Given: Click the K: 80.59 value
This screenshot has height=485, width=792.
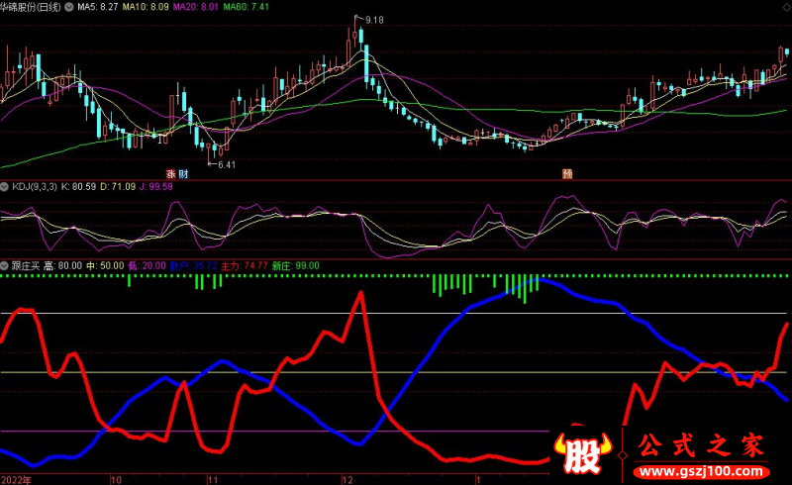Looking at the screenshot, I should pyautogui.click(x=78, y=187).
